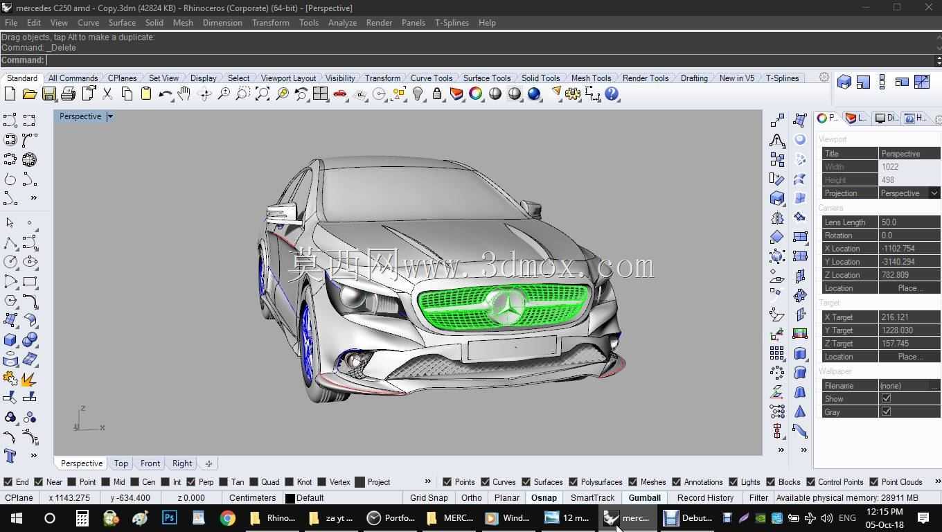Open the Surface menu
Image resolution: width=942 pixels, height=532 pixels.
coord(122,22)
